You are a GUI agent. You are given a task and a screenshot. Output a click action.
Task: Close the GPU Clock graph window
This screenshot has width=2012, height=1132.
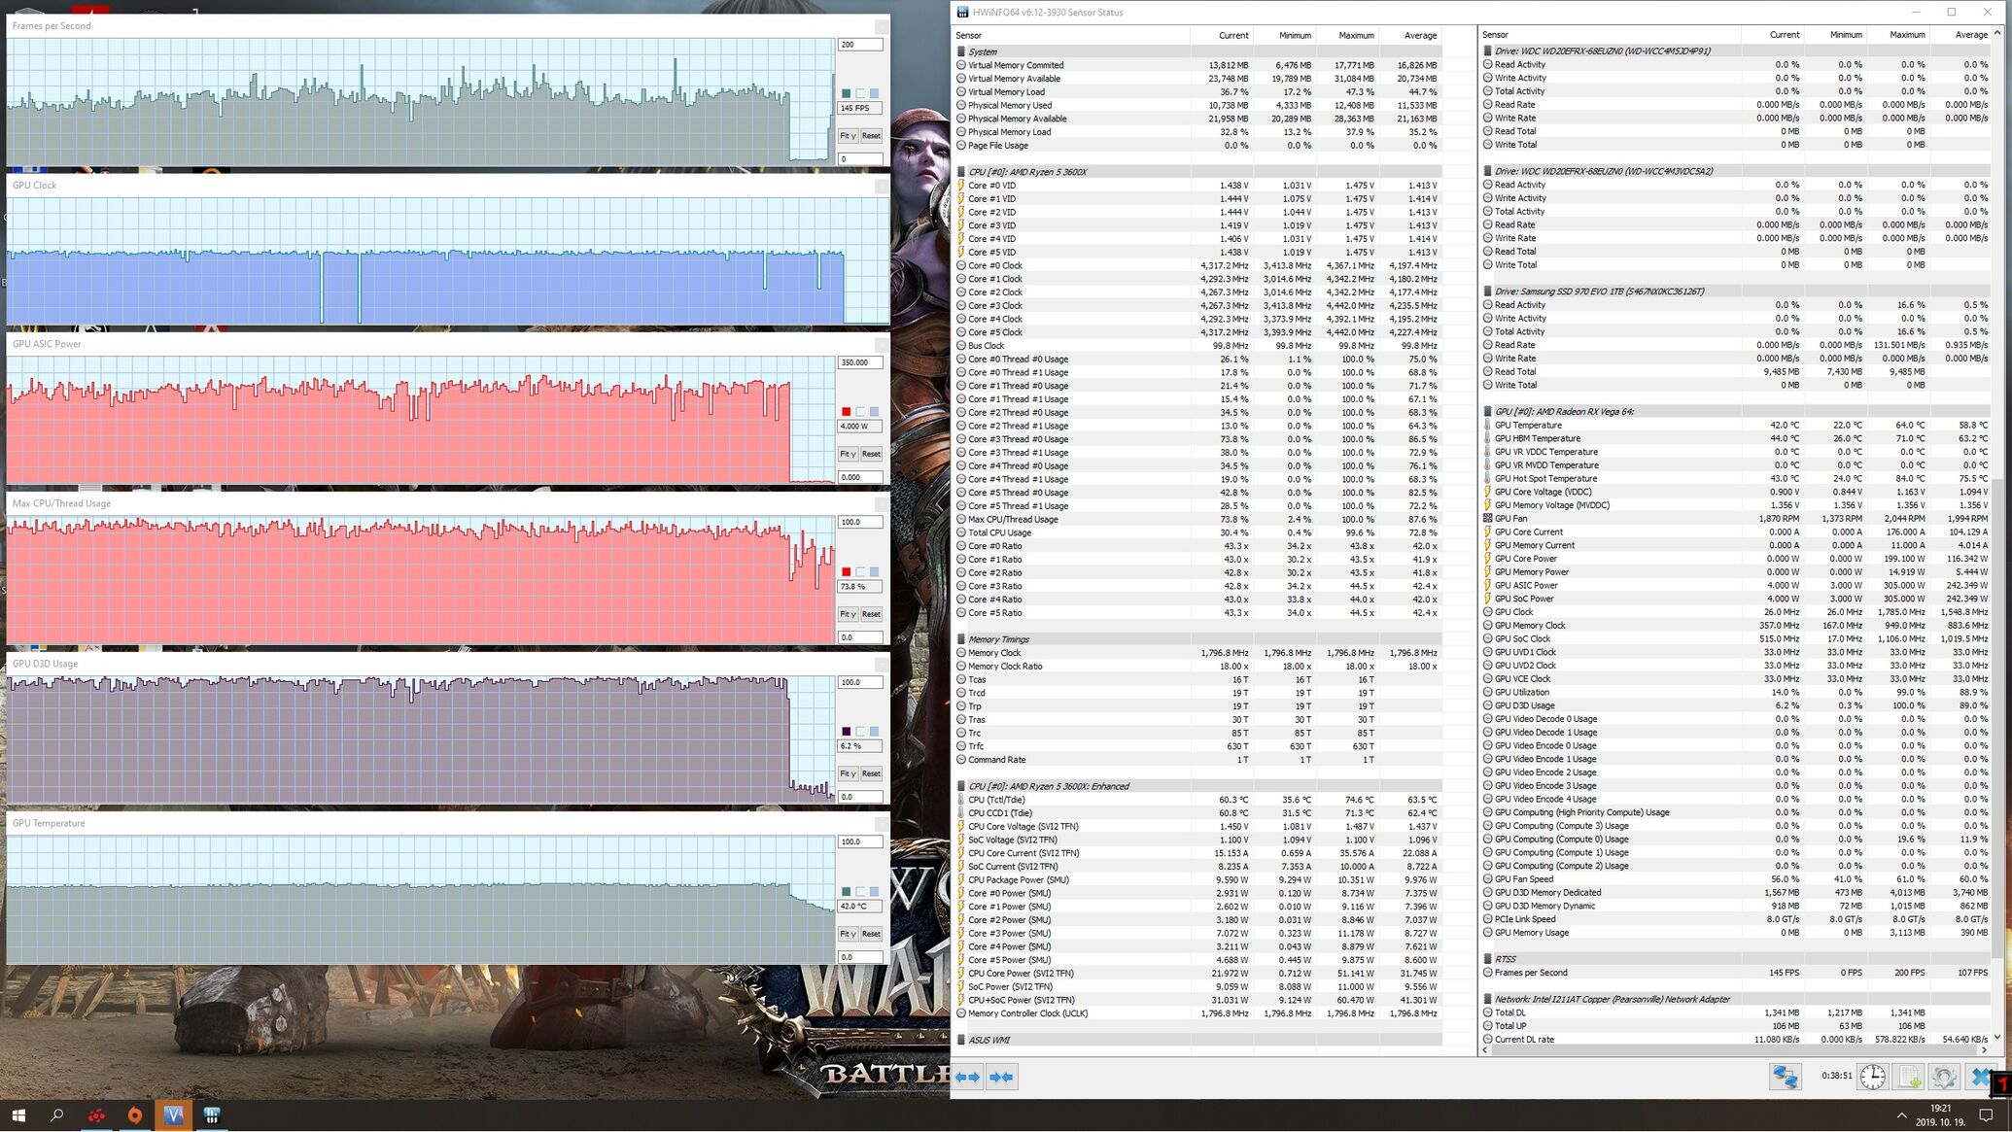click(881, 186)
